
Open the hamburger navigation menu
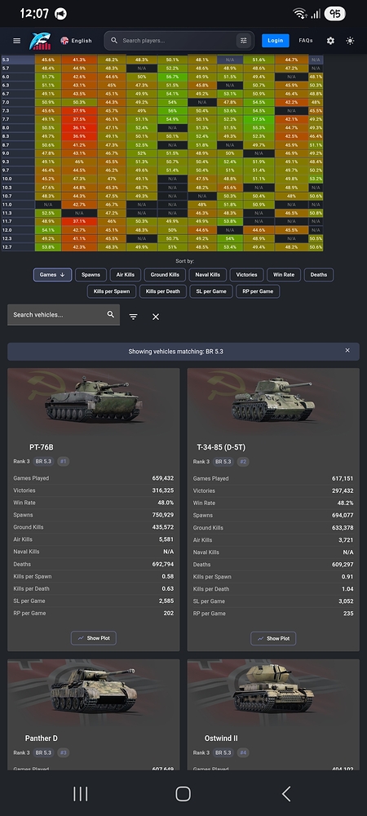(16, 41)
